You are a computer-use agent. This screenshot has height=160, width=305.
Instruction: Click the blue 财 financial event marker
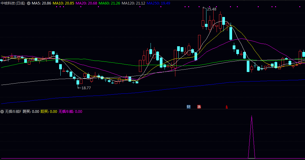(188, 107)
